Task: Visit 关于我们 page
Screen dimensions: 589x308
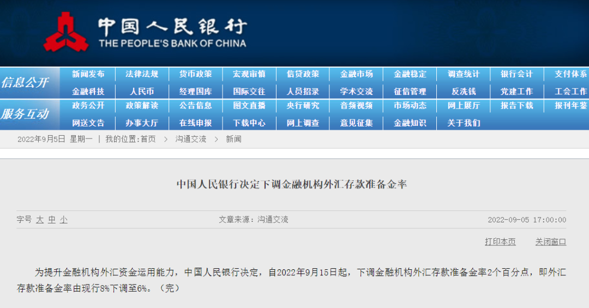Action: coord(464,123)
